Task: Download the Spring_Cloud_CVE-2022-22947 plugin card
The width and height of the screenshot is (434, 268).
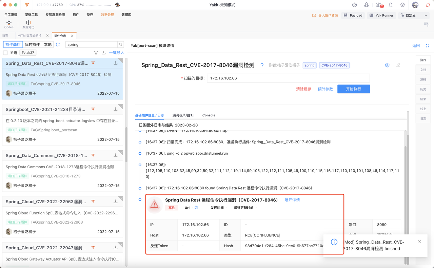Action: [116, 248]
